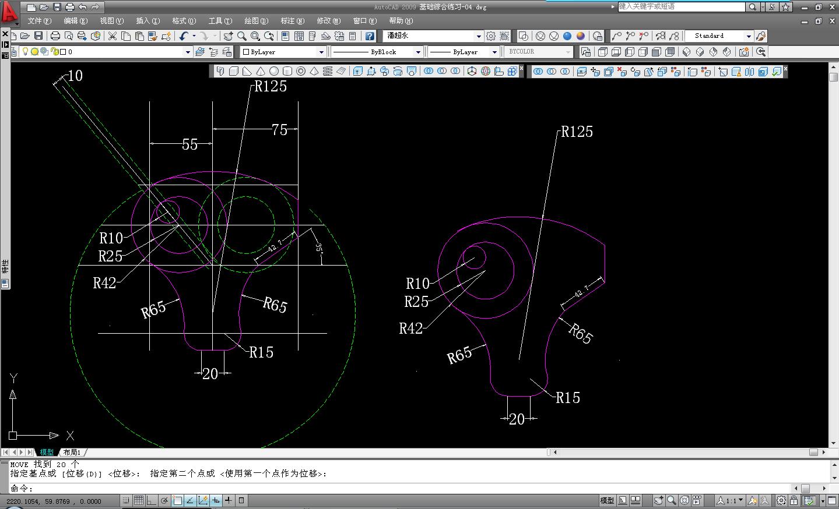The width and height of the screenshot is (839, 509).
Task: Click the Paste clipboard icon
Action: pyautogui.click(x=139, y=36)
